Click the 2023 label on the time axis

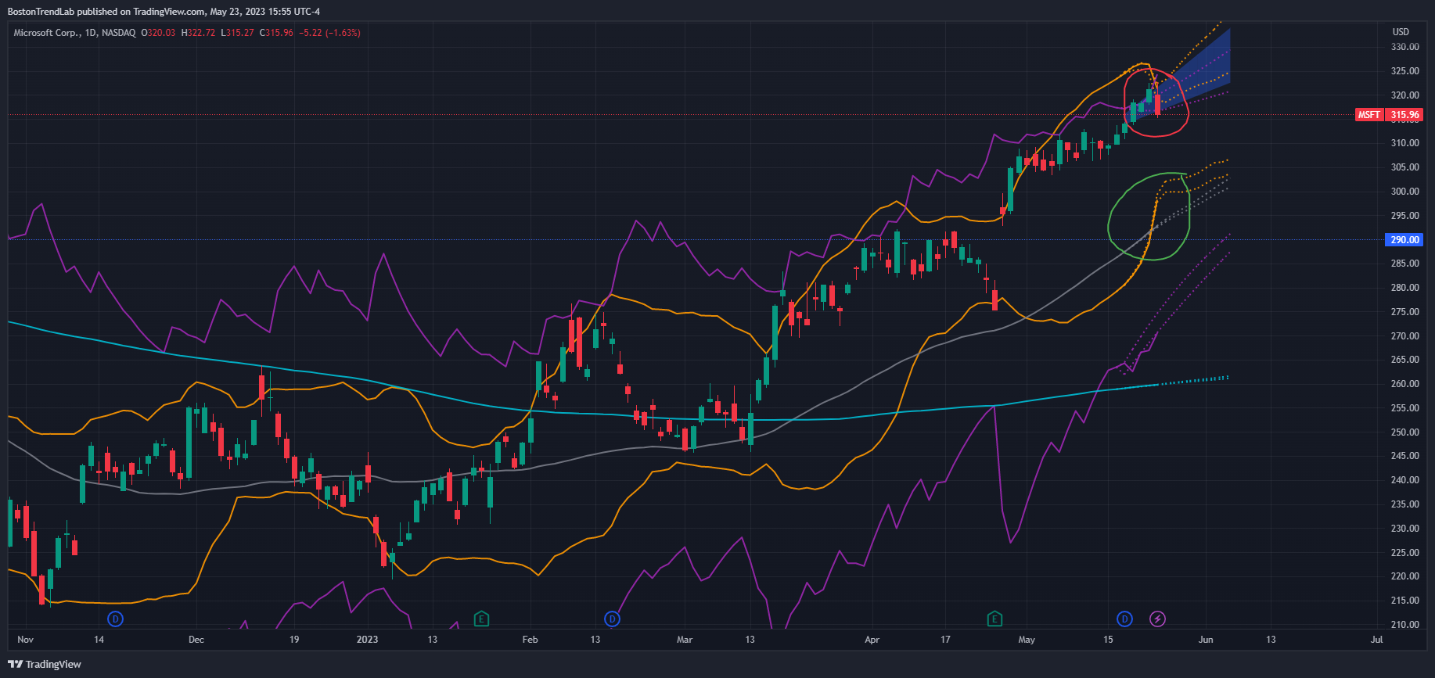(367, 640)
